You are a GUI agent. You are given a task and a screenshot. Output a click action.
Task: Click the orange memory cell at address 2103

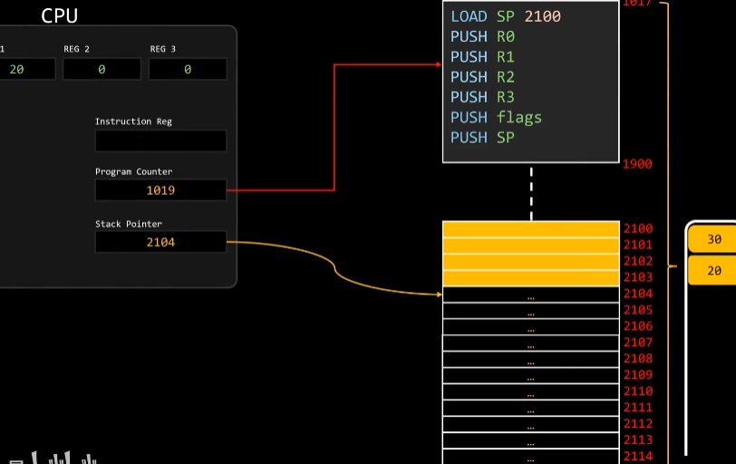(x=531, y=278)
